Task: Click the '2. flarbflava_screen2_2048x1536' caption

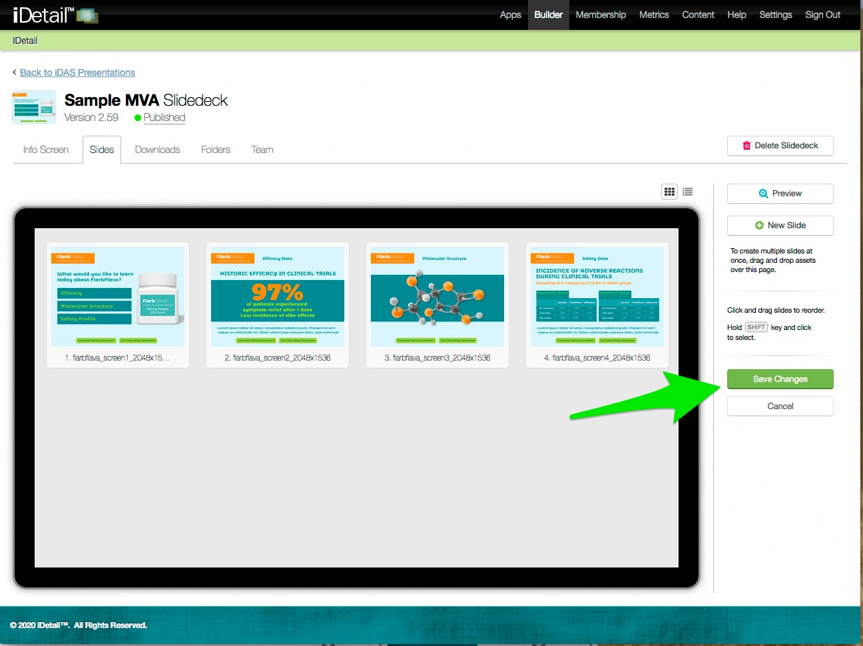Action: (278, 358)
